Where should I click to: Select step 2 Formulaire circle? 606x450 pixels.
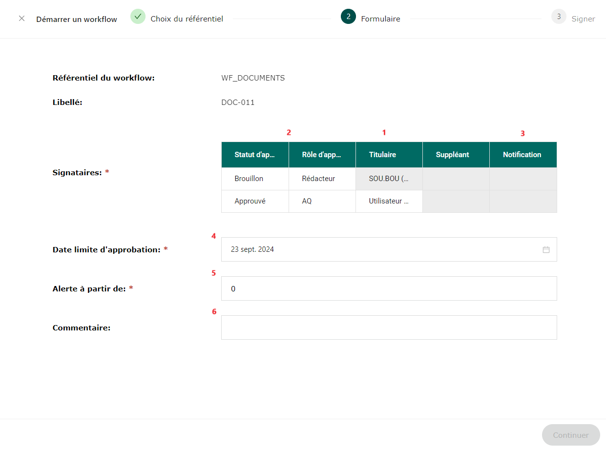(x=348, y=17)
